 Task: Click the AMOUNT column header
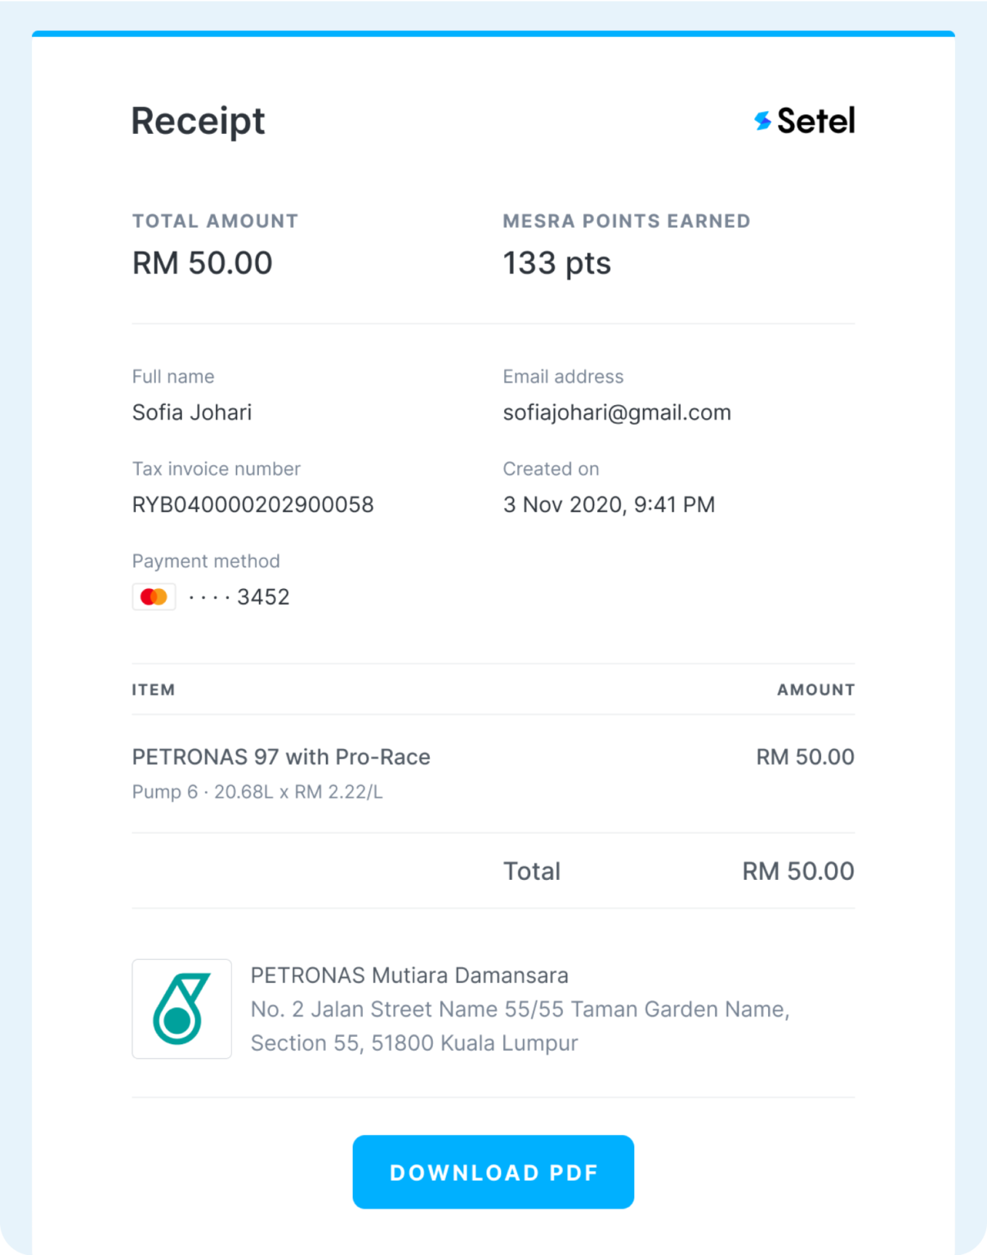pos(815,690)
